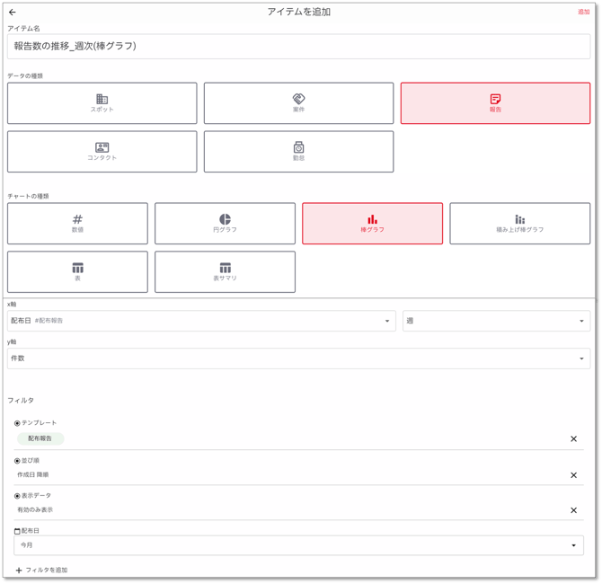Viewport: 602px width, 584px height.
Task: Toggle the 報告 data type selection
Action: coord(495,103)
